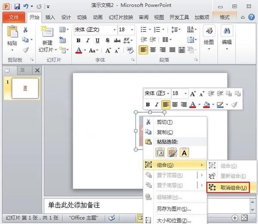
Task: Open the Format (格式) contextual tab
Action: (x=224, y=17)
